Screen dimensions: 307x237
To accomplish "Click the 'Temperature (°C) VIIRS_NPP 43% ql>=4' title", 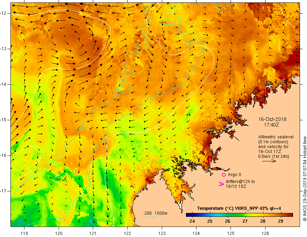I will (239, 208).
